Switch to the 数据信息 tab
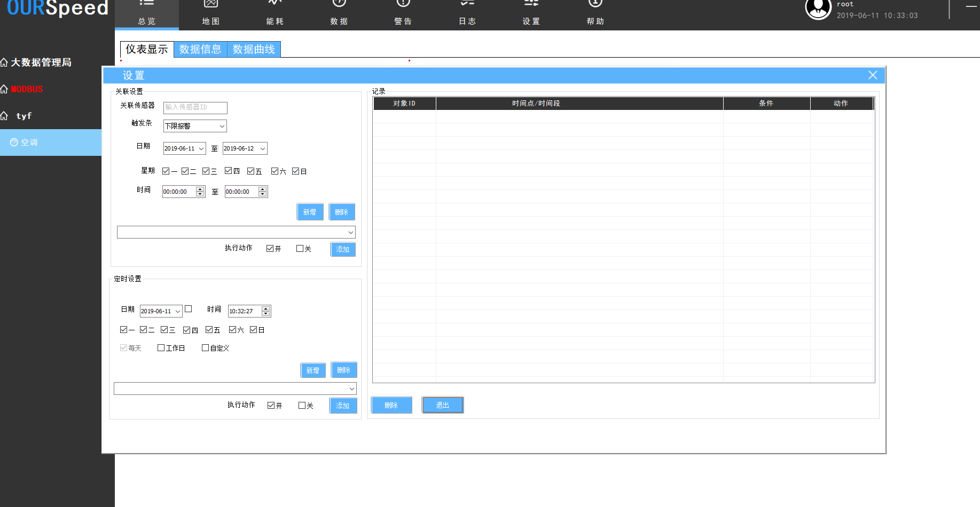Viewport: 980px width, 507px height. tap(200, 49)
